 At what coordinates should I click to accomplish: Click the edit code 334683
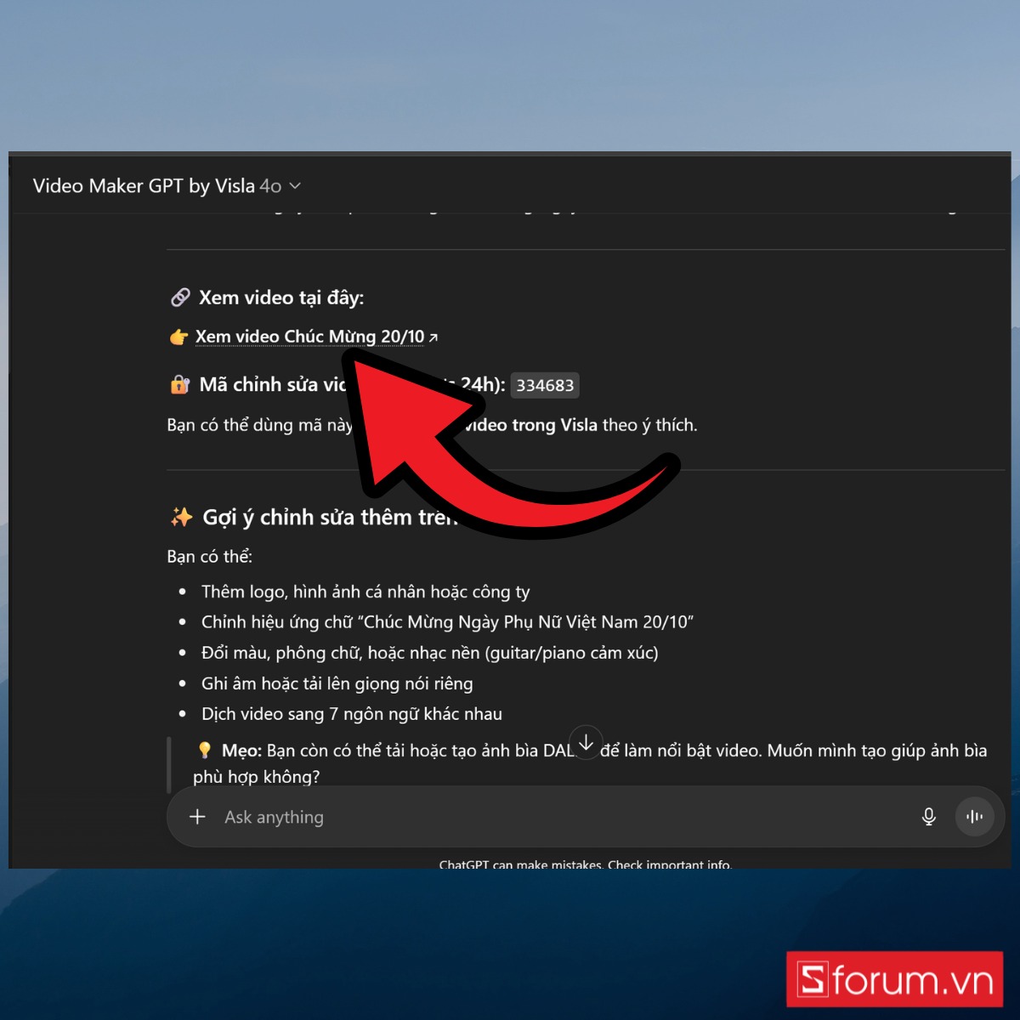click(545, 385)
